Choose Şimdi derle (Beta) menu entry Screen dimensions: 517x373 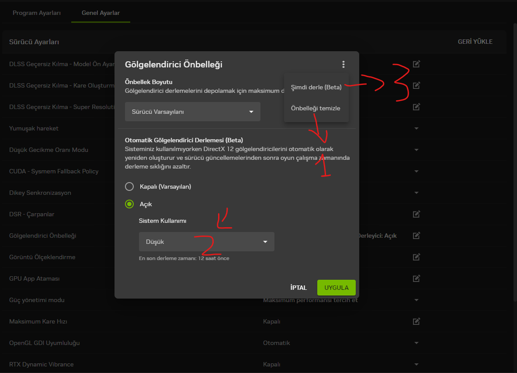click(x=316, y=87)
